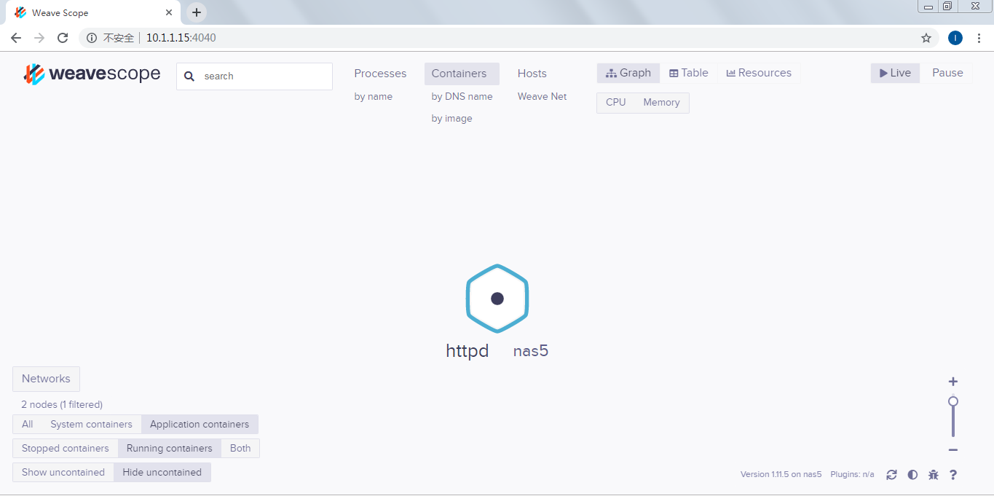
Task: Go back with the browser back arrow
Action: tap(16, 38)
